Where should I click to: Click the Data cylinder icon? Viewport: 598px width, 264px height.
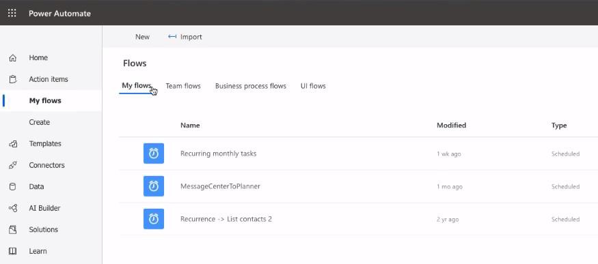tap(12, 187)
